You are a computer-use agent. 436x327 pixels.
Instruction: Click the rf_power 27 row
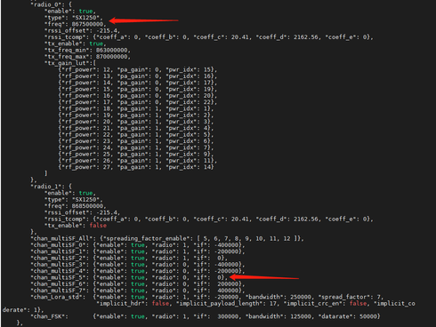pyautogui.click(x=136, y=167)
